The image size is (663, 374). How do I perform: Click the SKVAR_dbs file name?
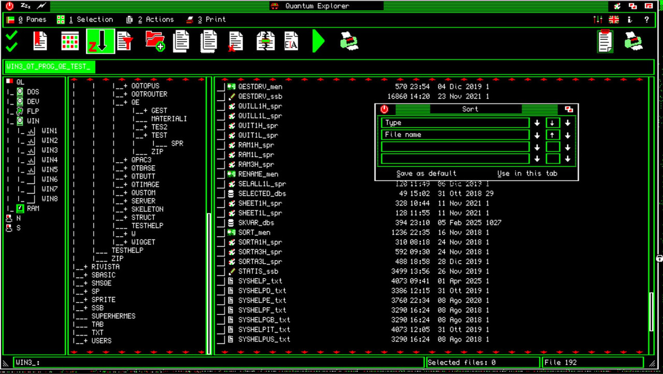tap(256, 223)
